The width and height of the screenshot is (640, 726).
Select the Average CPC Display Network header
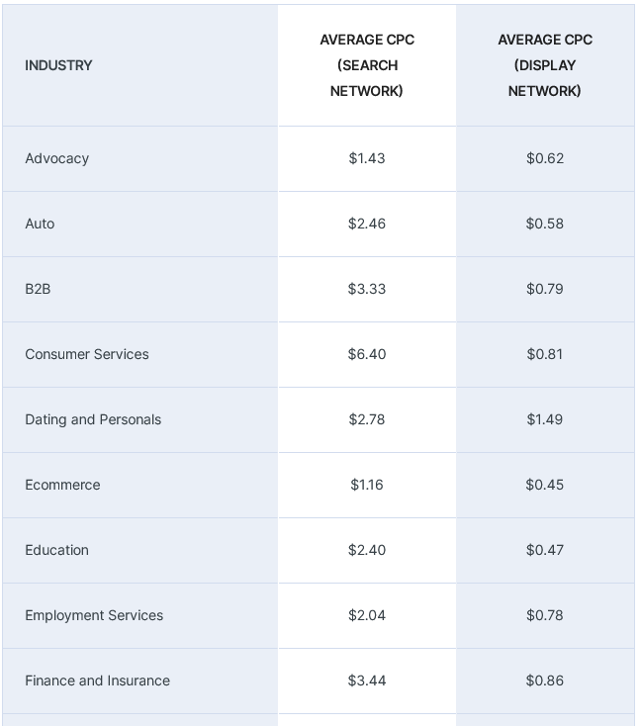pos(545,65)
